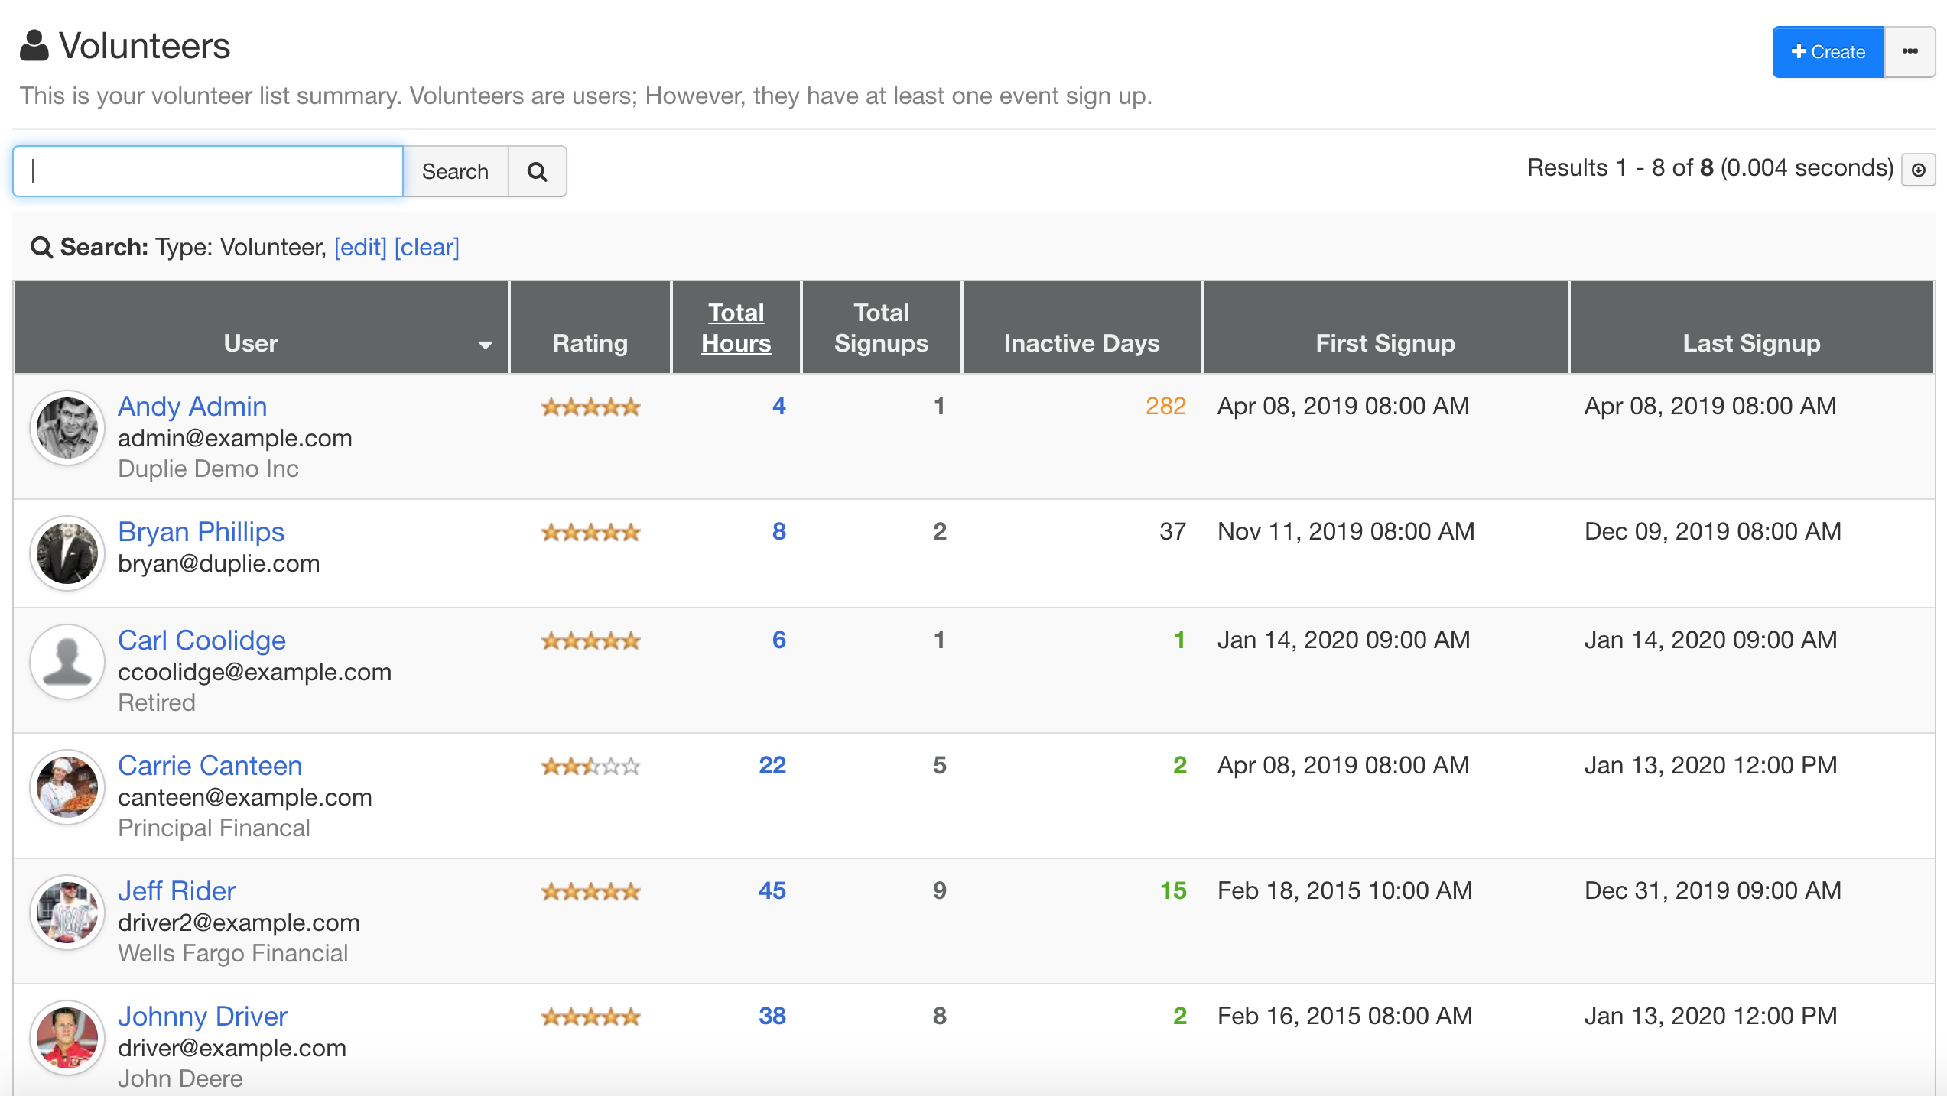The width and height of the screenshot is (1947, 1096).
Task: Click the [edit] search filter link
Action: tap(360, 247)
